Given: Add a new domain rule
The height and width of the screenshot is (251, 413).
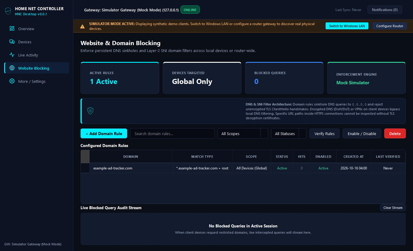Looking at the screenshot, I should pyautogui.click(x=104, y=134).
